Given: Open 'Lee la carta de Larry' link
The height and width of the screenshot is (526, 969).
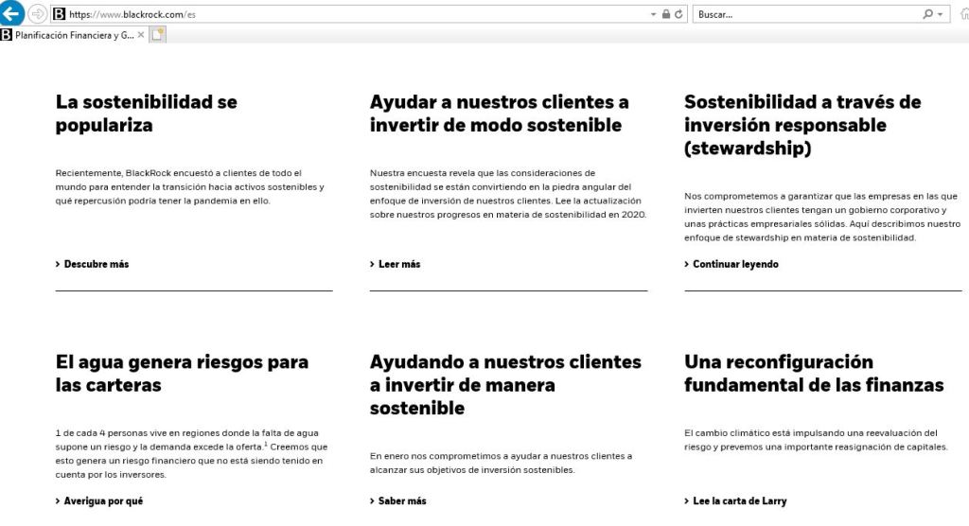Looking at the screenshot, I should tap(738, 500).
